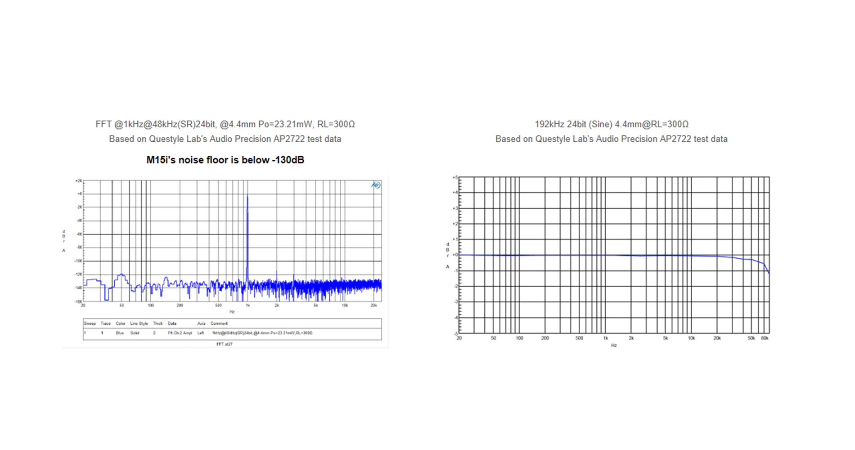Viewport: 855px width, 450px height.
Task: Click the 'Hz' axis label under FFT chart
Action: [232, 312]
